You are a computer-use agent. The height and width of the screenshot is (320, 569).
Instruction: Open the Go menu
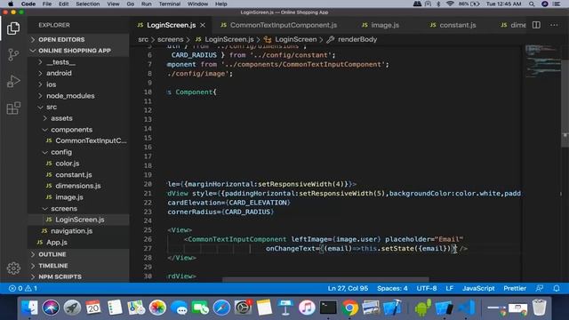point(131,4)
